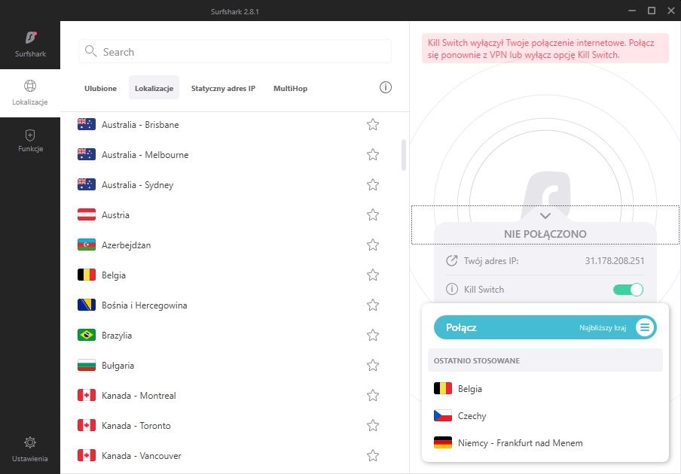Click the Azerbejdżan flag icon

pos(87,245)
